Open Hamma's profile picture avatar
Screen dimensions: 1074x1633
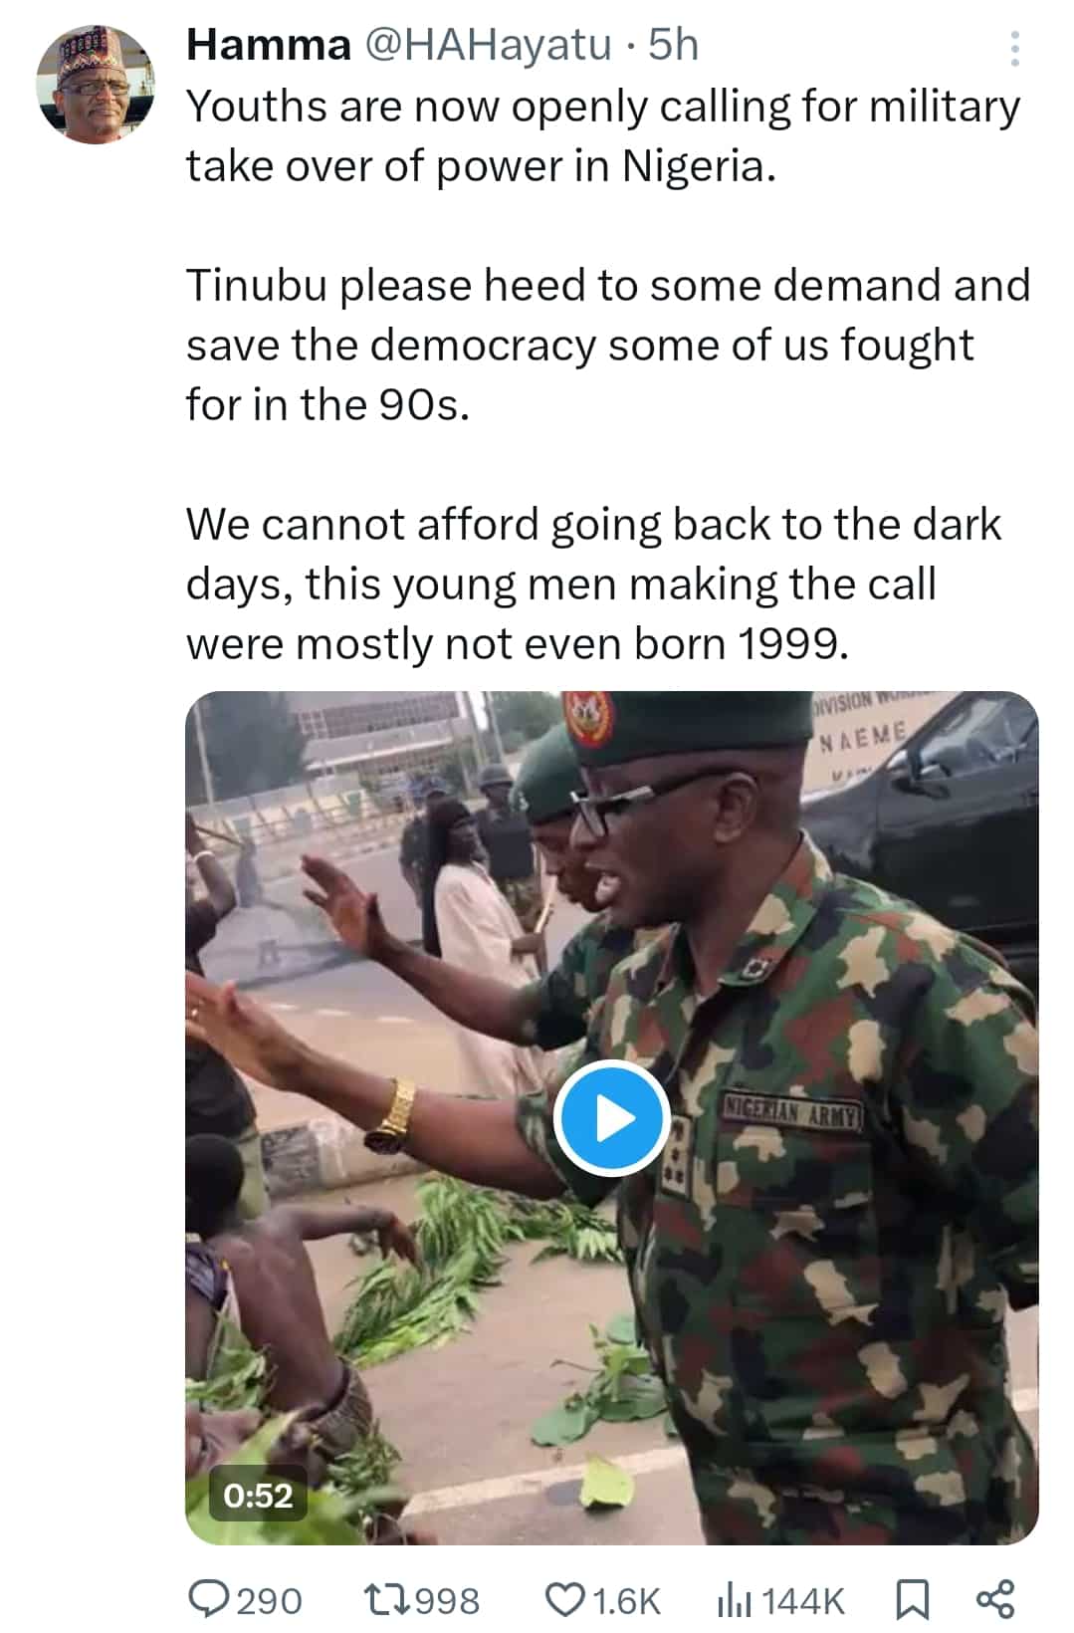coord(96,84)
